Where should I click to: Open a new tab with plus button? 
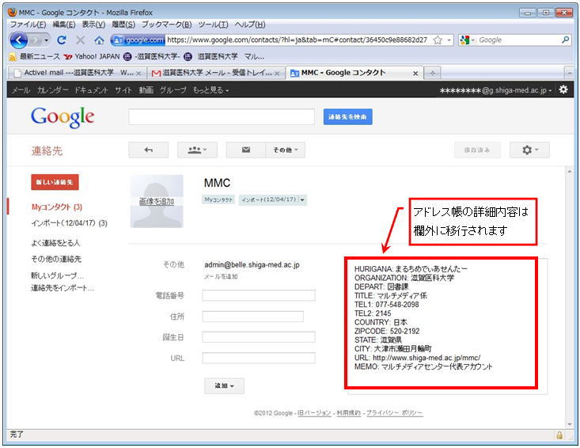[x=432, y=74]
